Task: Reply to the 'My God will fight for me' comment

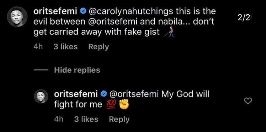Action: click(x=119, y=119)
